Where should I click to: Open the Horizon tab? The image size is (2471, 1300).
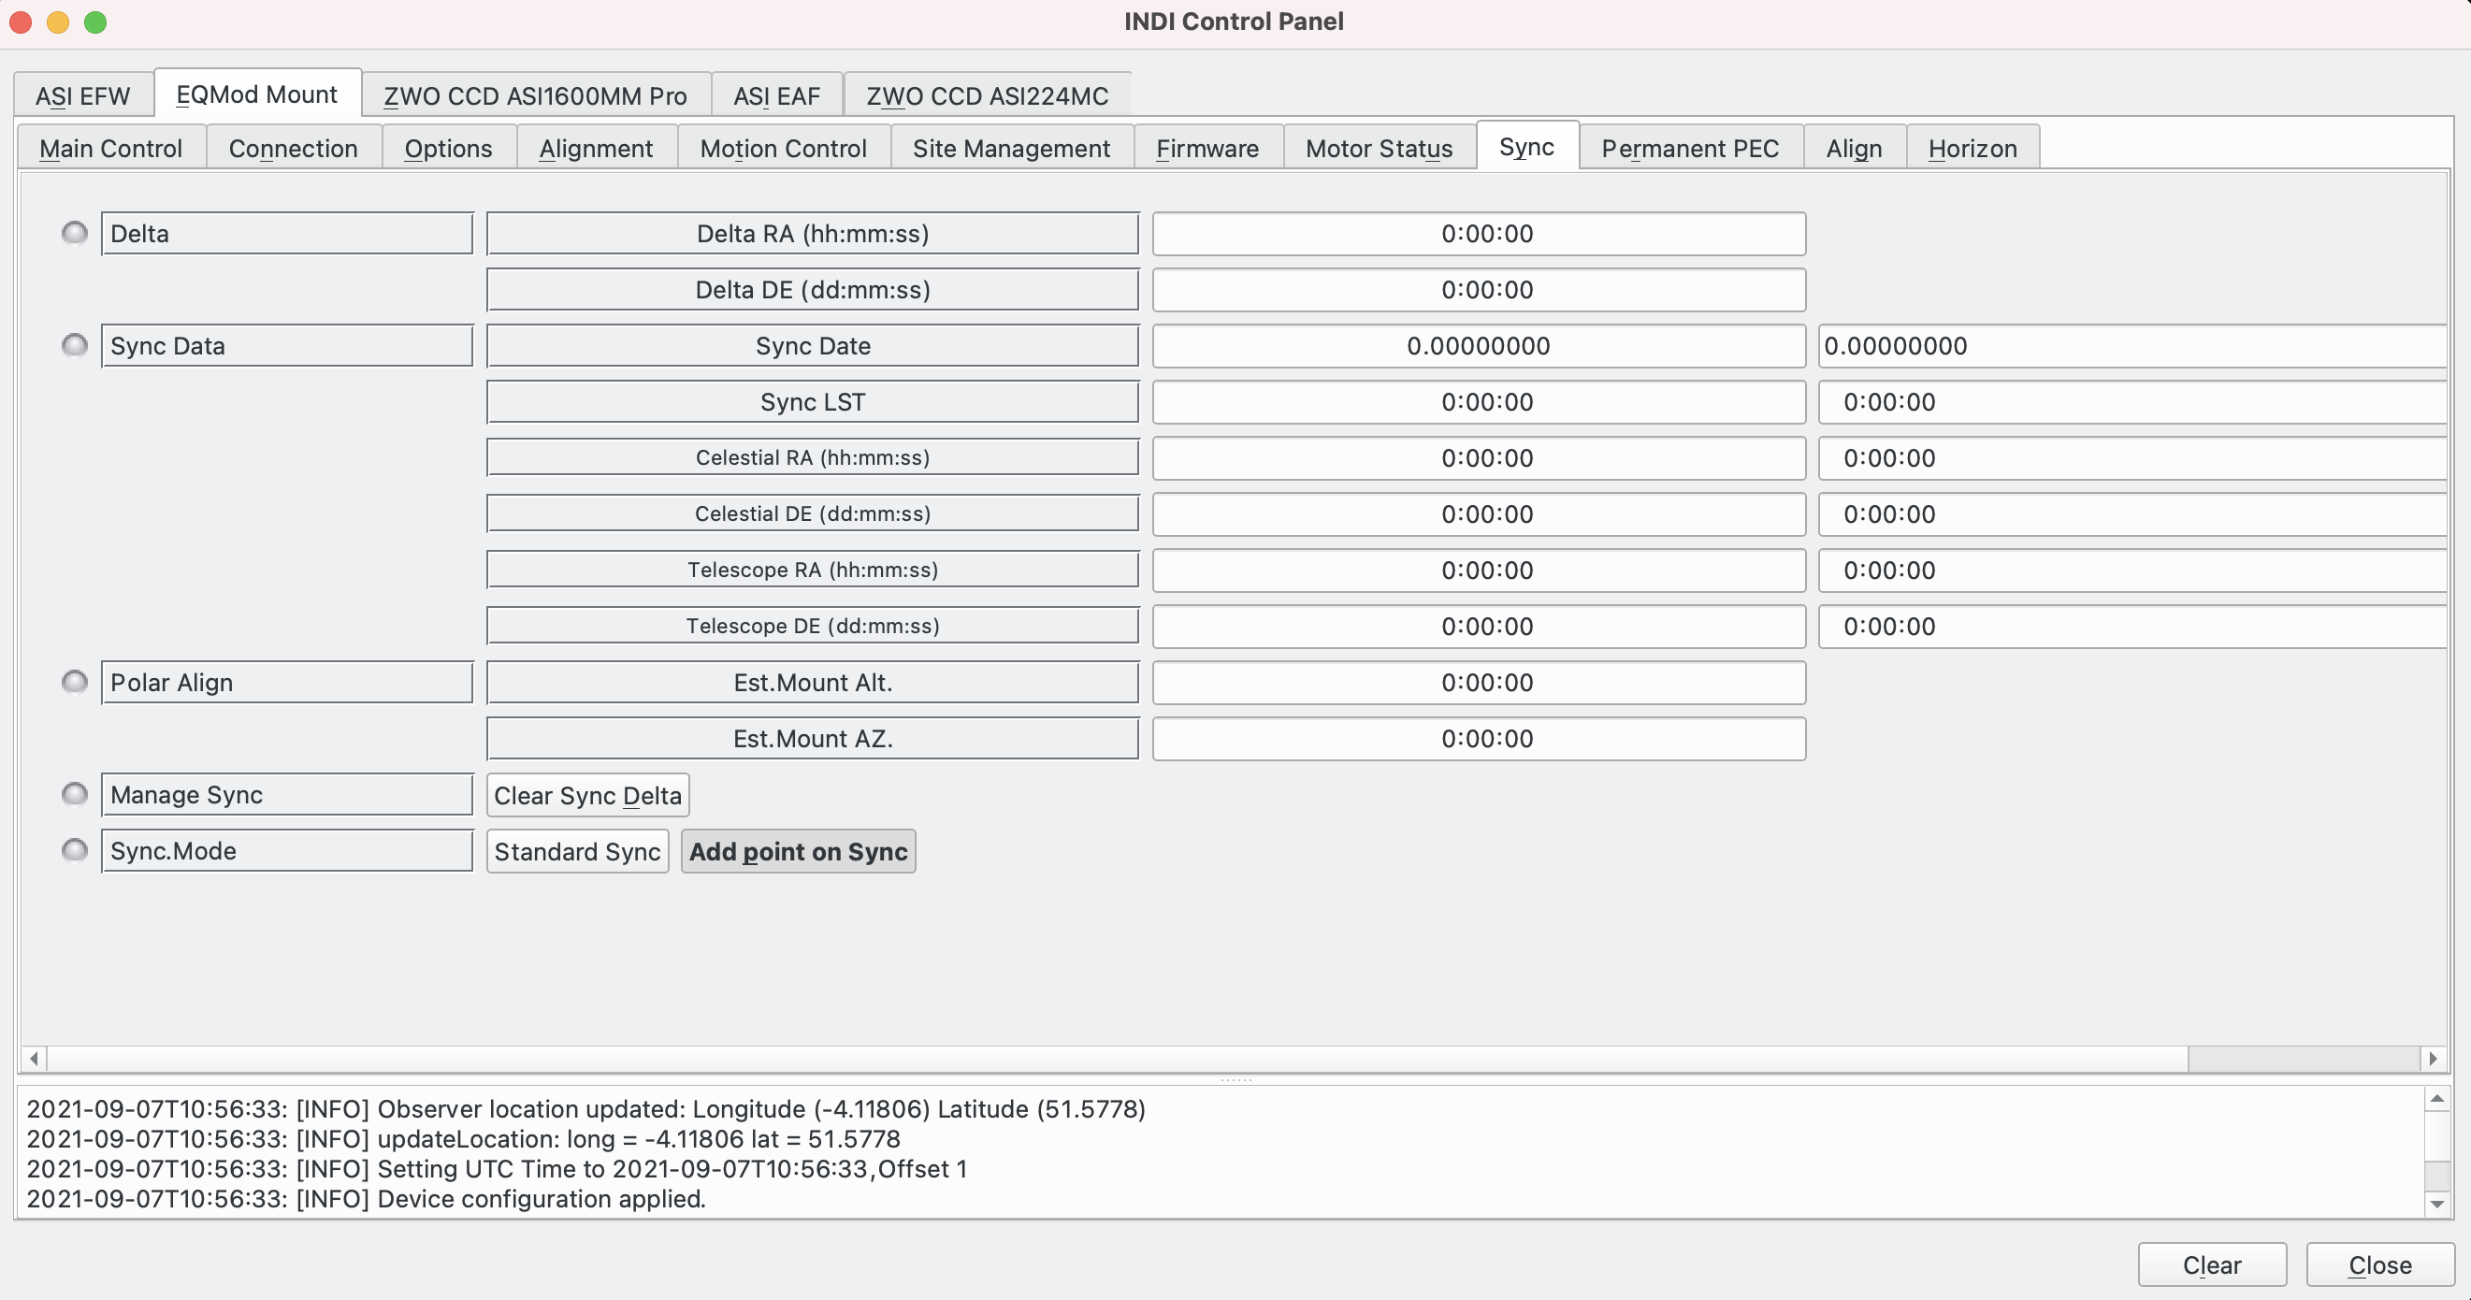pos(1972,148)
